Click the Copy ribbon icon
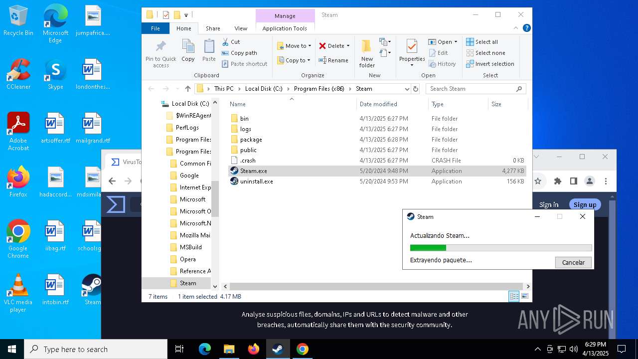 [188, 51]
